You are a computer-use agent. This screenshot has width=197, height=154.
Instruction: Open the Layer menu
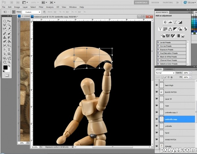point(25,7)
